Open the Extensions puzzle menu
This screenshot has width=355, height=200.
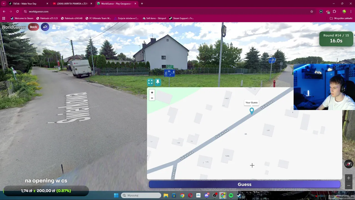[334, 11]
